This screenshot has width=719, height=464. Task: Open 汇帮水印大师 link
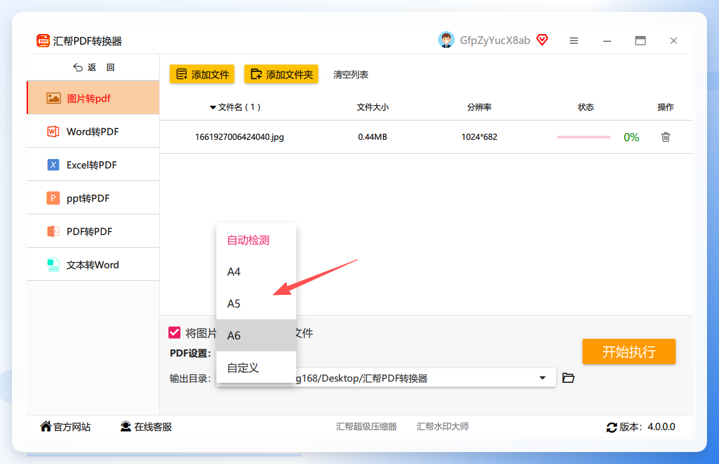(x=443, y=427)
